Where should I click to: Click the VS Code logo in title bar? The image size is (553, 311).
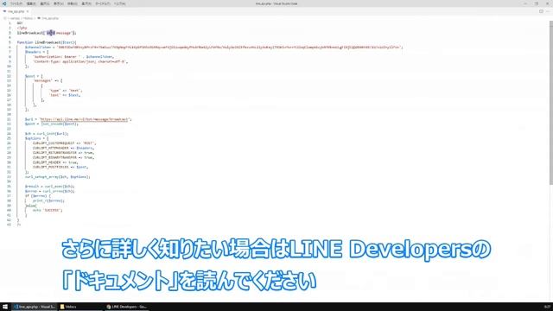click(x=4, y=3)
